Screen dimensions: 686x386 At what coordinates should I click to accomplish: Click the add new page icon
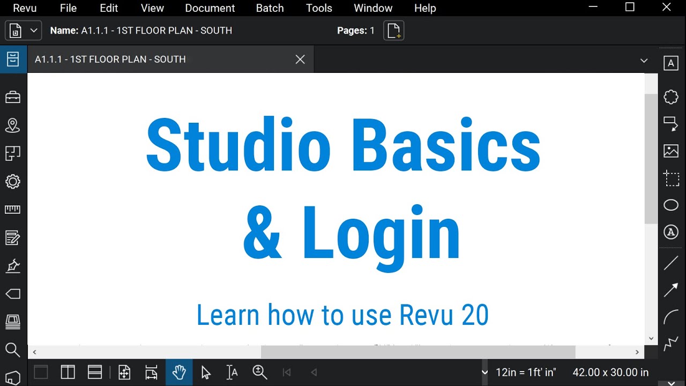point(394,31)
